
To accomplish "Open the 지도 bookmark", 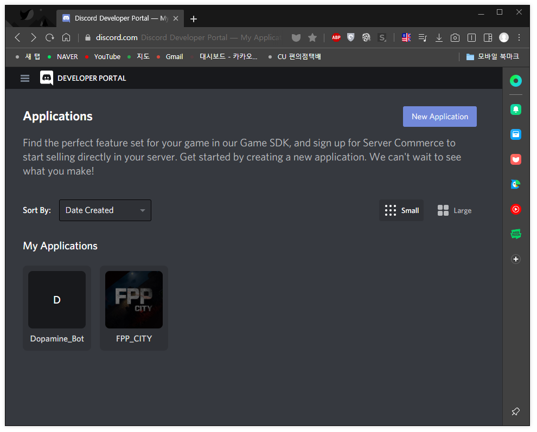I will [139, 56].
